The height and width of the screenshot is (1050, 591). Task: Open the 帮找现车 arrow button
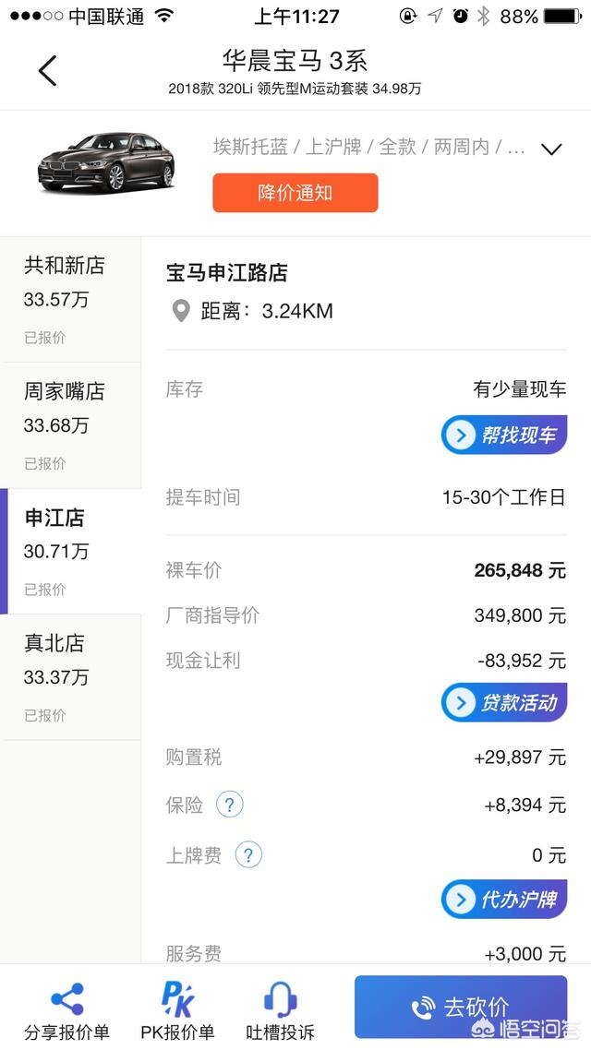503,435
